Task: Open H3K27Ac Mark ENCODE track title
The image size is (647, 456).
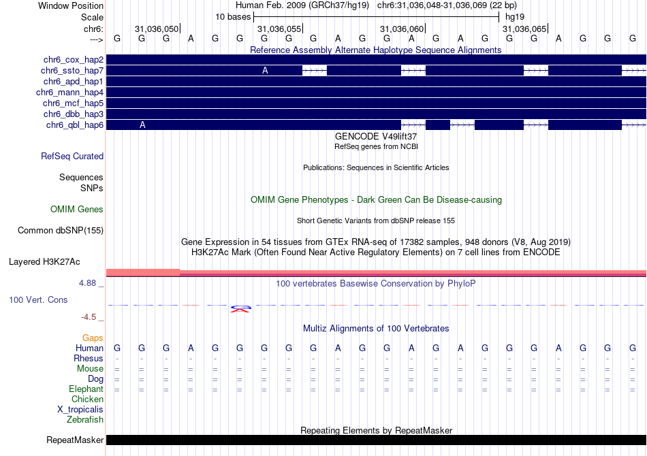Action: click(x=376, y=253)
